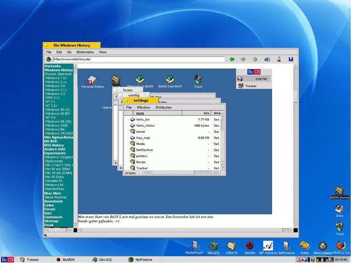This screenshot has width=351, height=263.
Task: Start BePatience card game icon
Action: pyautogui.click(x=286, y=247)
